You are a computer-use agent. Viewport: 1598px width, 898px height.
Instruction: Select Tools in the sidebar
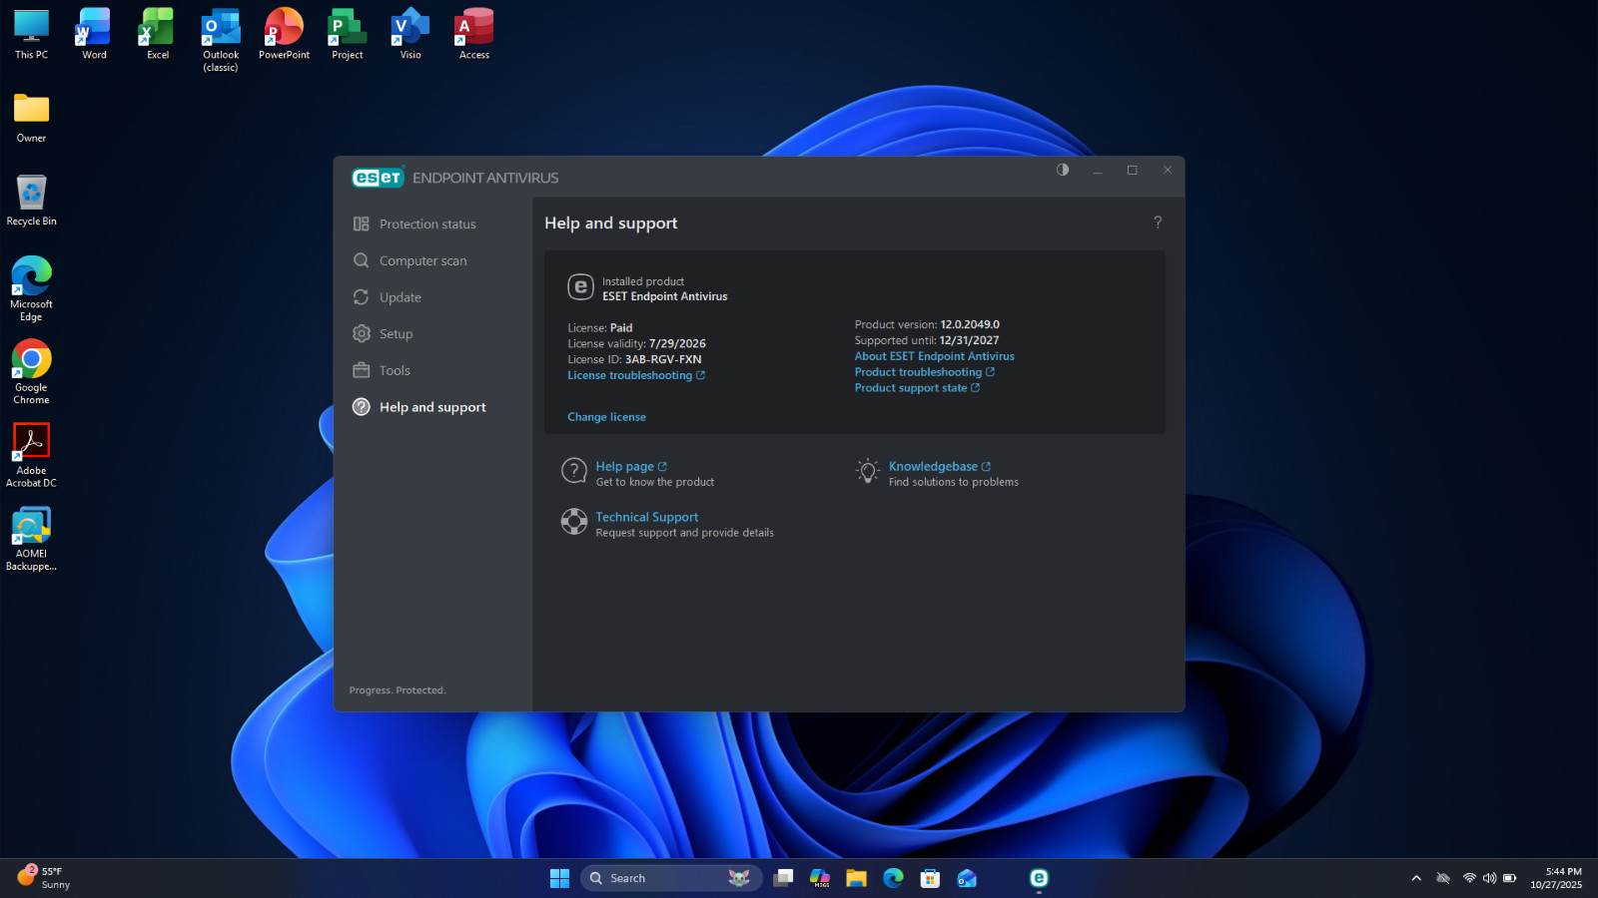(382, 370)
